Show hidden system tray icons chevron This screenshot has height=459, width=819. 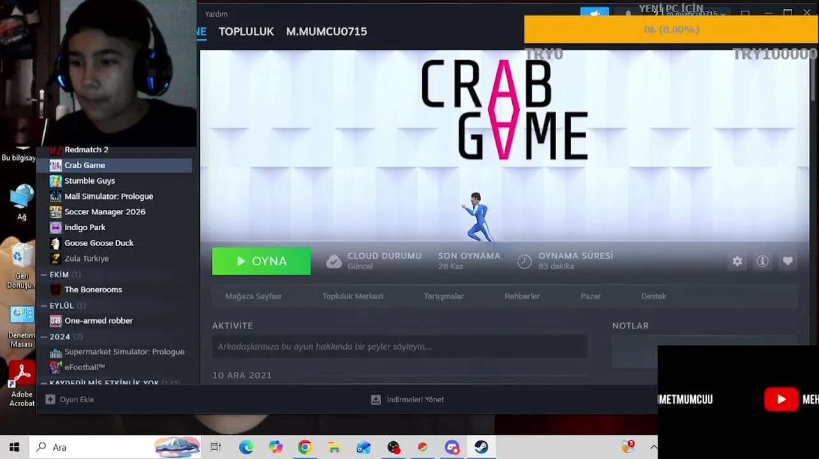click(653, 447)
